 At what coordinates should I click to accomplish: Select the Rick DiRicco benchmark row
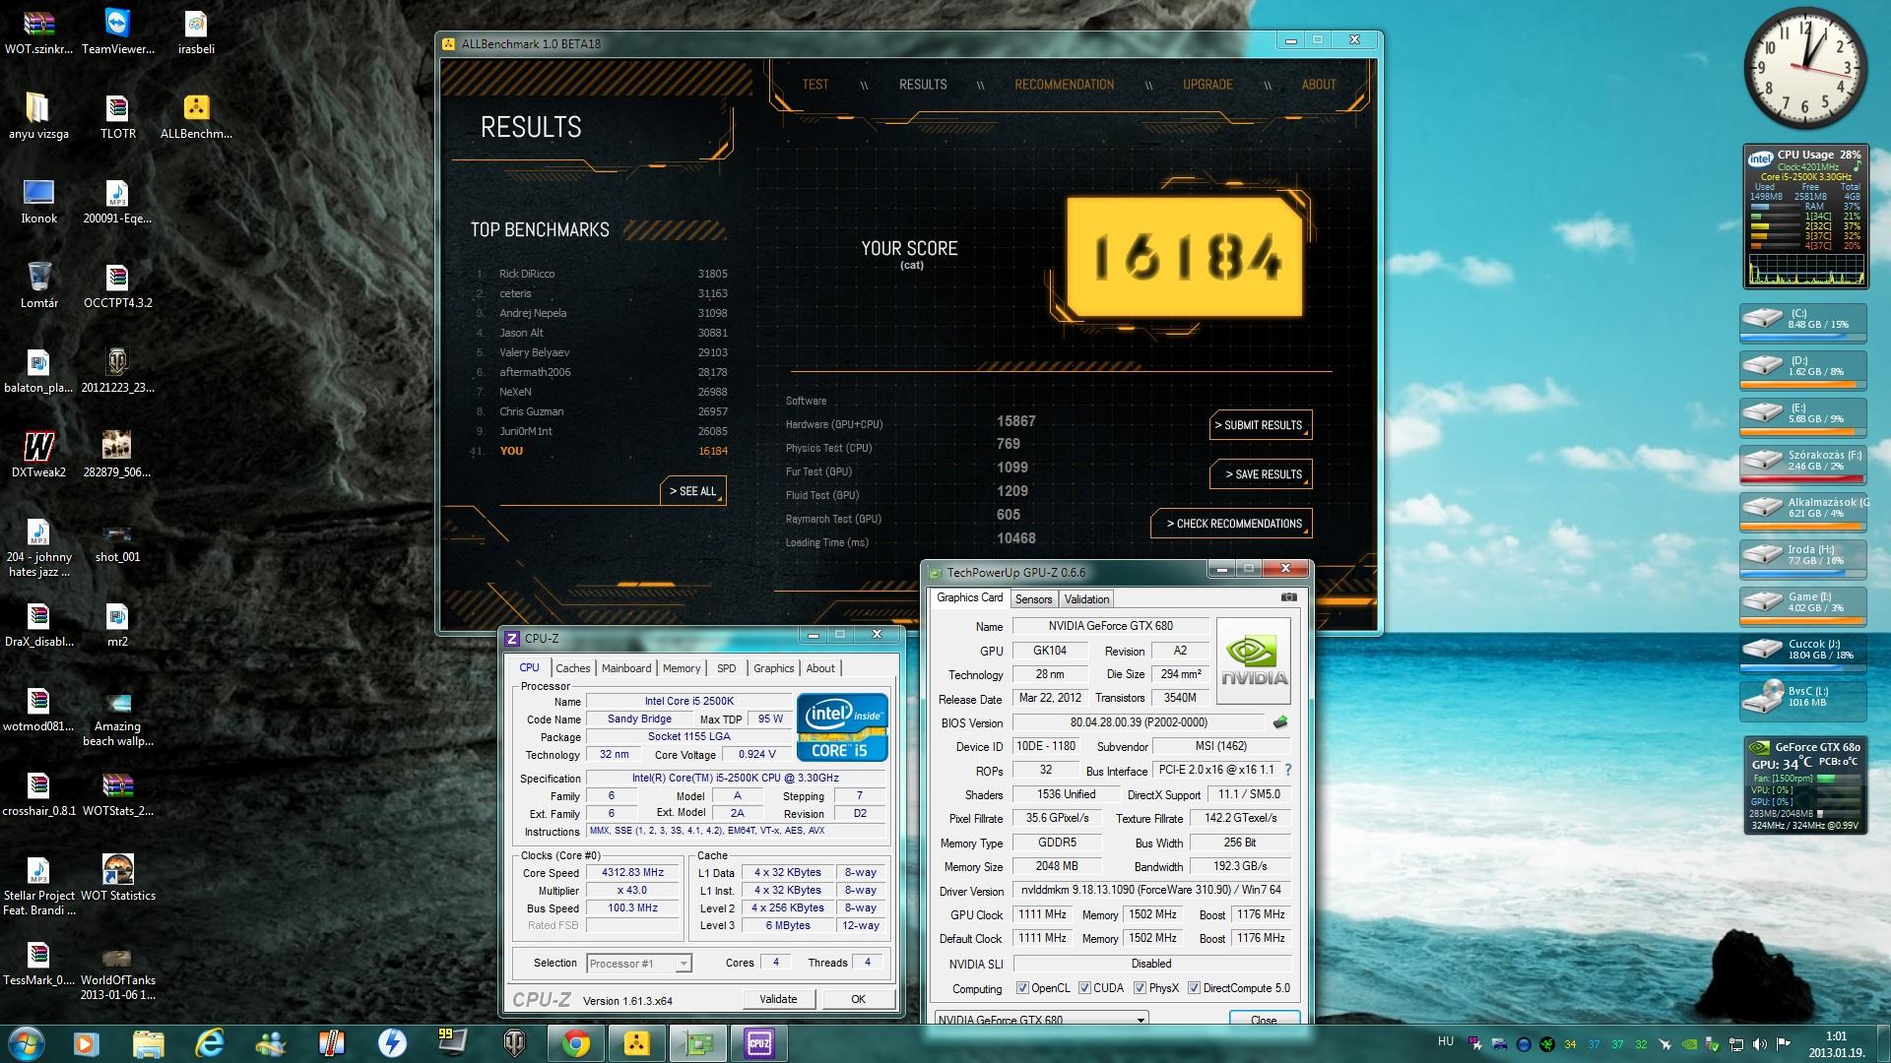click(x=601, y=274)
